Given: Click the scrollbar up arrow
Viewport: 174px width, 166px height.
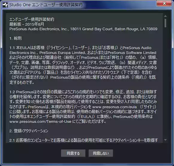Looking at the screenshot, I should 165,16.
